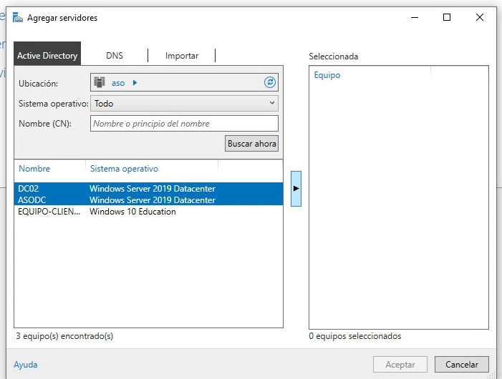
Task: Click the Agregar servidores title bar icon
Action: [16, 17]
